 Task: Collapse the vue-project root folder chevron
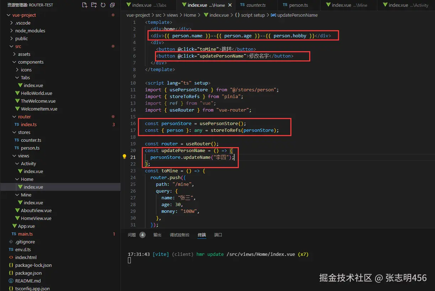(9, 15)
